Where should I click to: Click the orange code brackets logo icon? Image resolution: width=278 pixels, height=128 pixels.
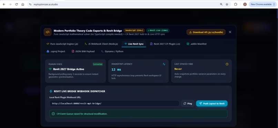(x=48, y=32)
